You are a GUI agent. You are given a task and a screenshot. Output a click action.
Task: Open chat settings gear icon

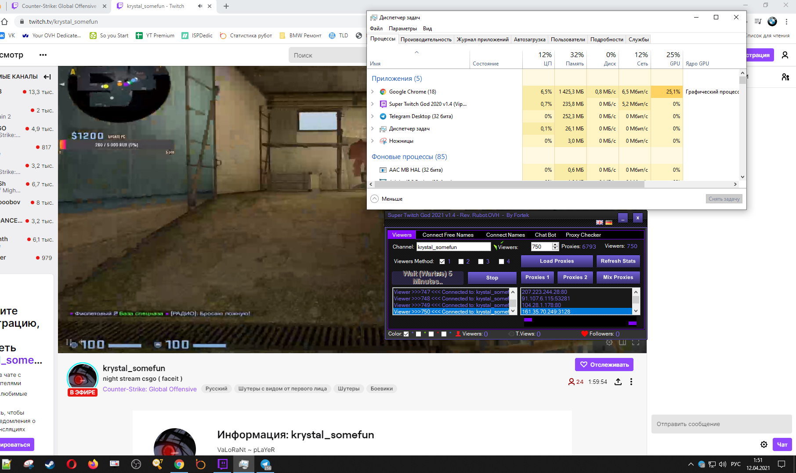764,444
